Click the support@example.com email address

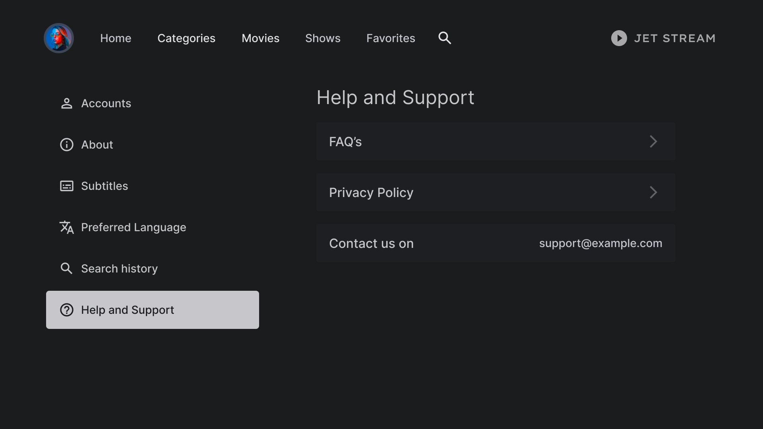click(600, 243)
